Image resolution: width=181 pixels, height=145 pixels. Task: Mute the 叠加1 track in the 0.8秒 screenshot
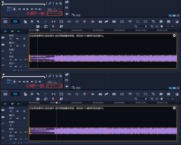tap(17, 46)
